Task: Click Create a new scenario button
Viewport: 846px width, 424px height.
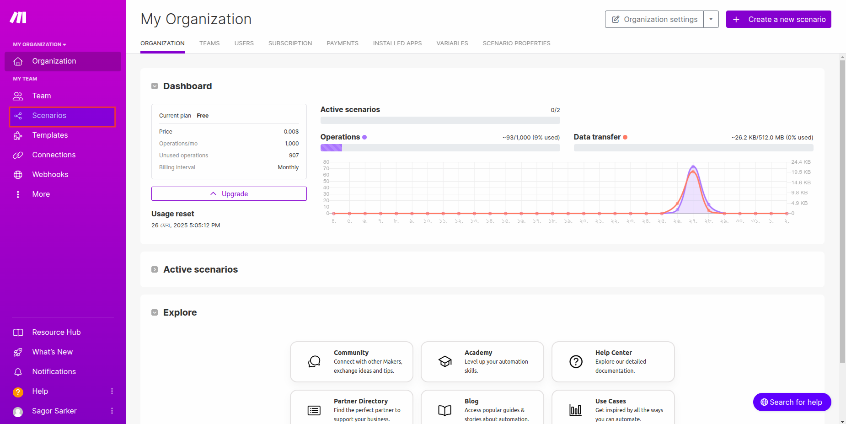Action: pos(778,19)
